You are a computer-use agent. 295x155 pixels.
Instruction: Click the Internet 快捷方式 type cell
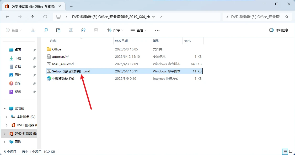(x=165, y=78)
